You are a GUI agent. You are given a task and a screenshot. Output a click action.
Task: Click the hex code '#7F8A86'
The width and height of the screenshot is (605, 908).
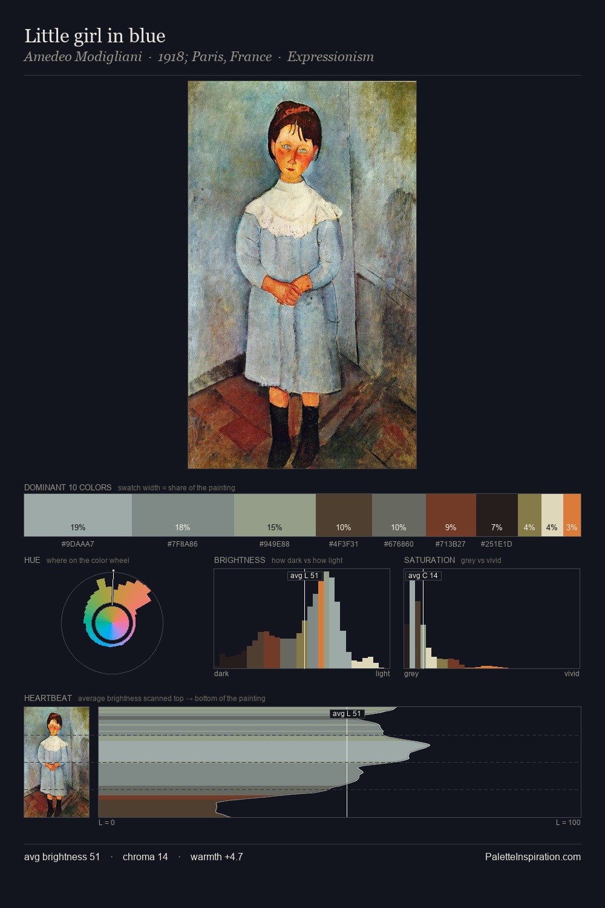183,544
